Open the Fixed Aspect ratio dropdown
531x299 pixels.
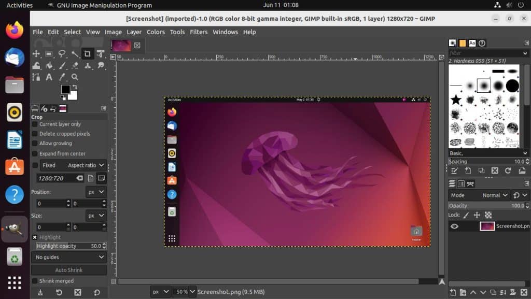pyautogui.click(x=73, y=165)
